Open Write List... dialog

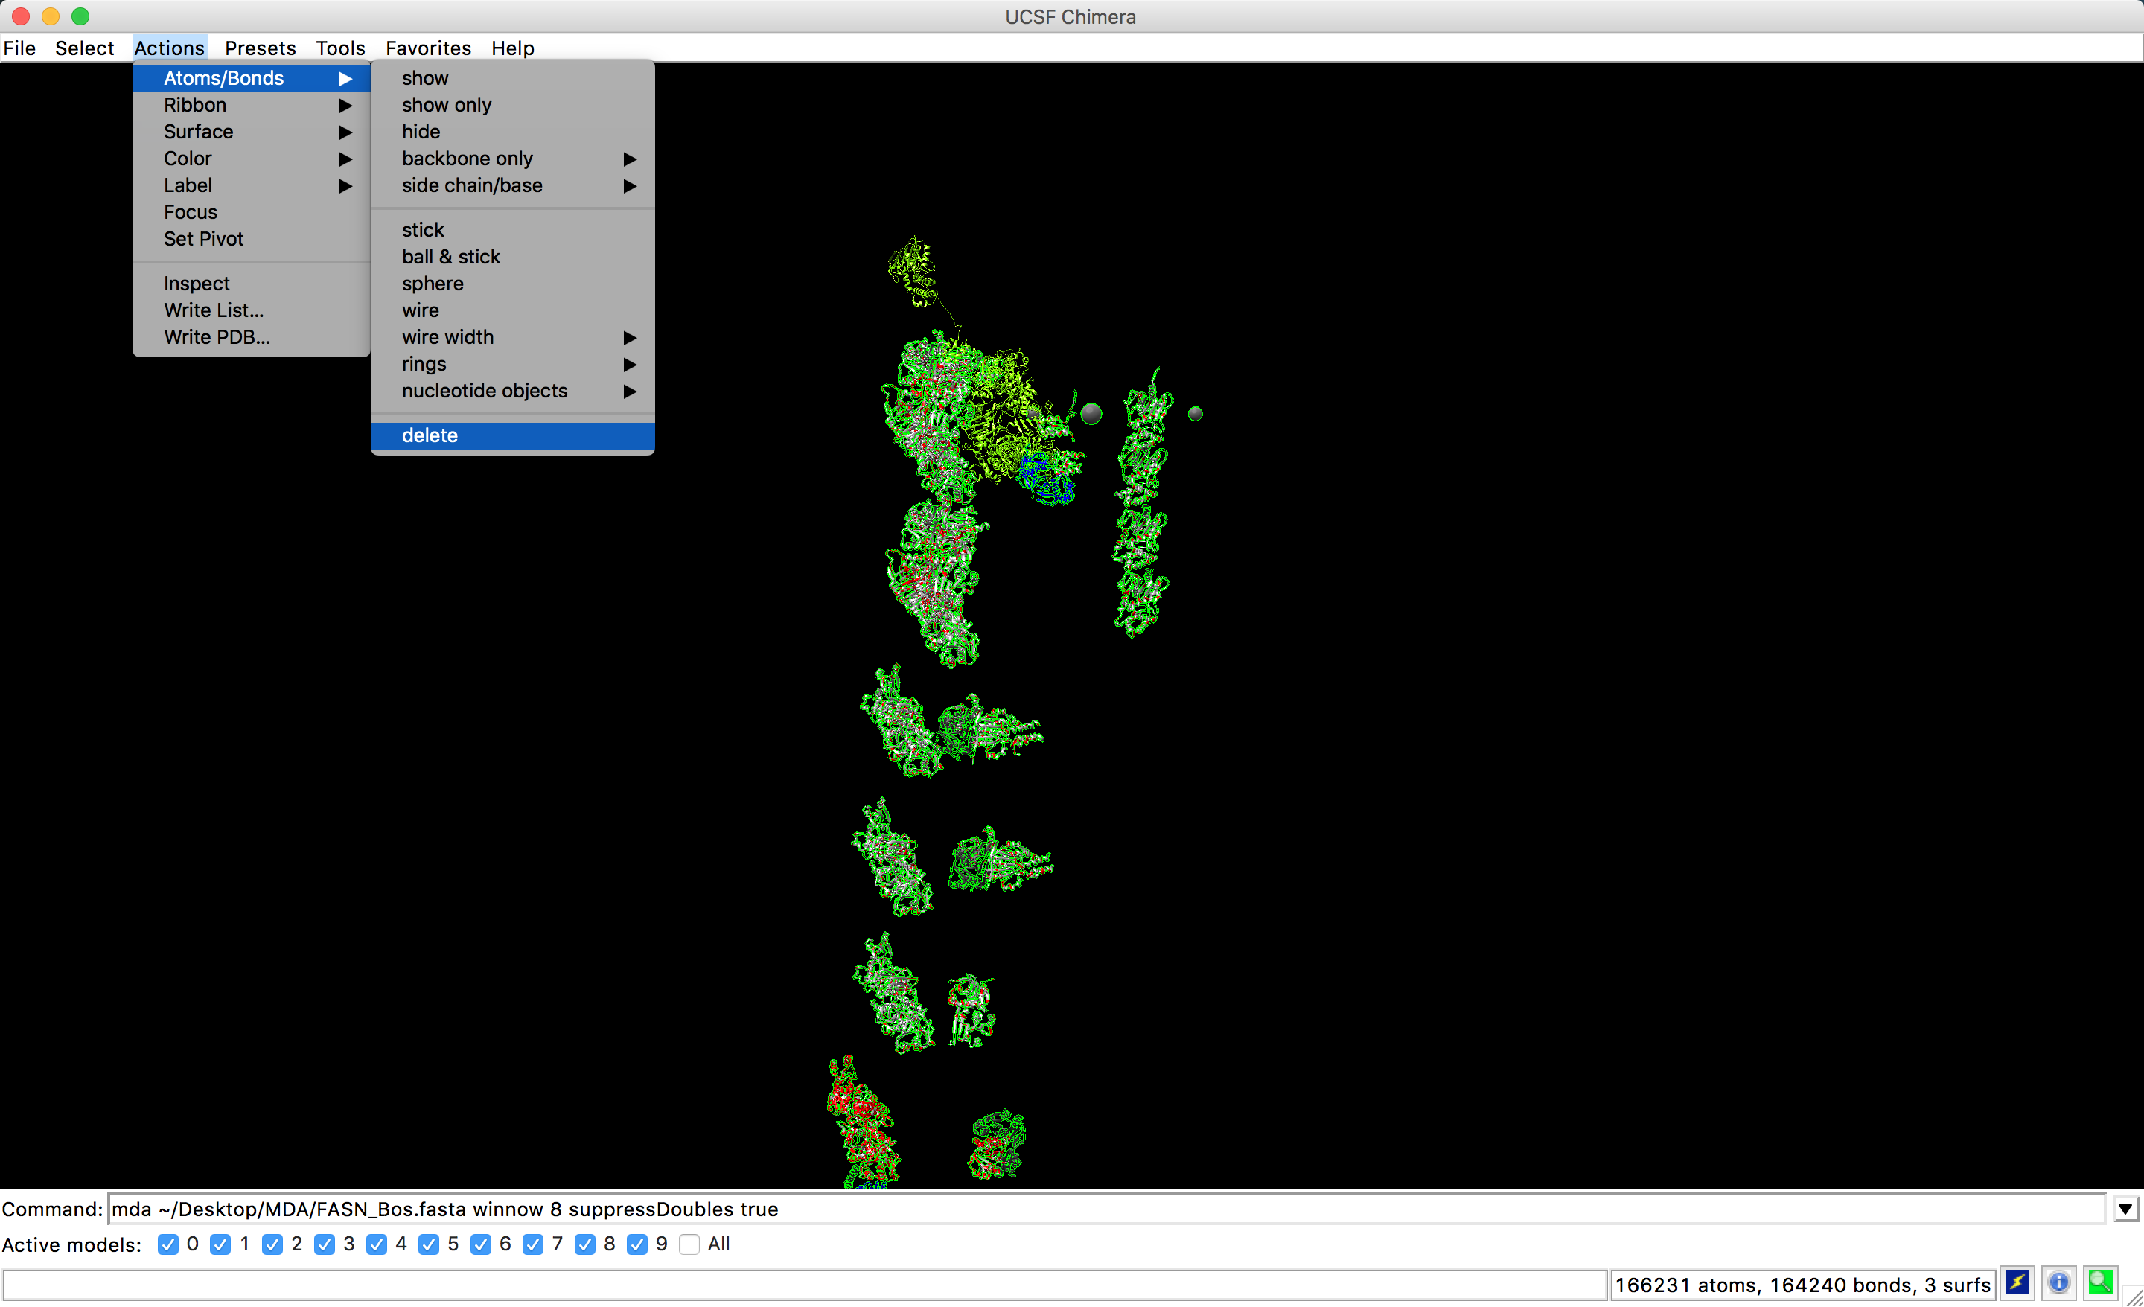pos(252,310)
